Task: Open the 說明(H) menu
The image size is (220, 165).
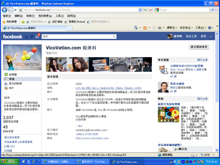Action: tap(71, 16)
